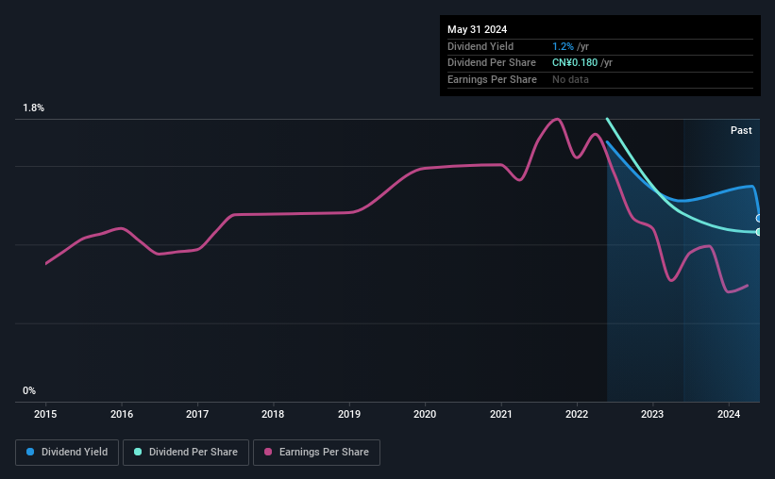Click the CN¥0.180 dividend per share value
775x479 pixels.
(x=575, y=62)
